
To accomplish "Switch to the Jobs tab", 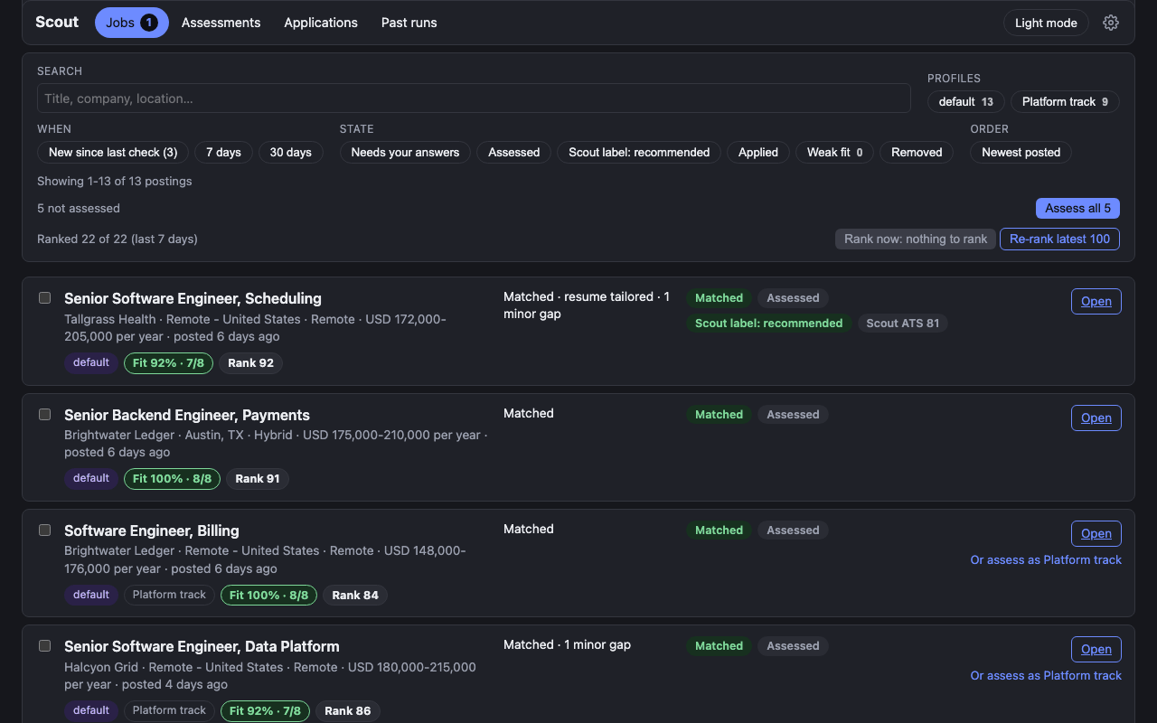I will coord(132,23).
